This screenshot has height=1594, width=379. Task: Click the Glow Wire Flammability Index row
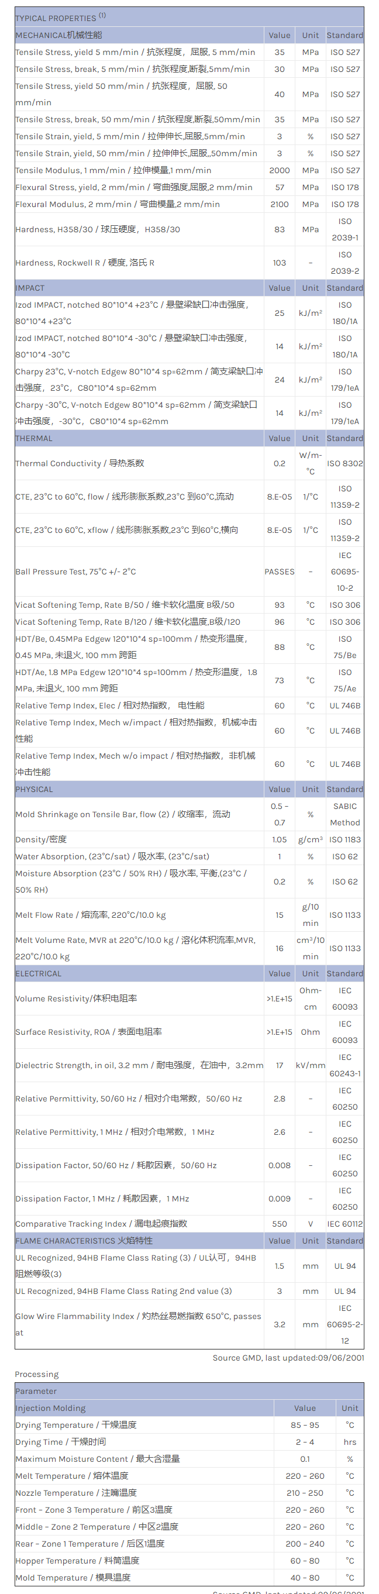(x=138, y=1324)
